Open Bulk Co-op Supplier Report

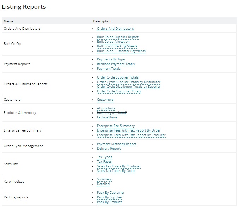point(117,37)
